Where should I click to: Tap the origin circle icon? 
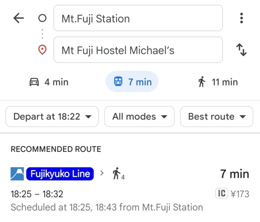pyautogui.click(x=42, y=18)
